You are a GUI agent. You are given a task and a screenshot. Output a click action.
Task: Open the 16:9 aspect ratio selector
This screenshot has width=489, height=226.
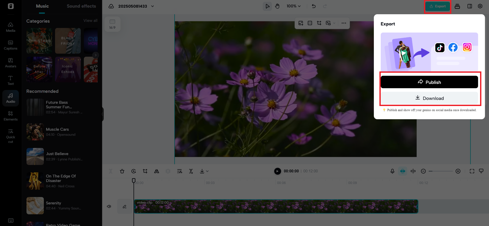click(x=112, y=24)
